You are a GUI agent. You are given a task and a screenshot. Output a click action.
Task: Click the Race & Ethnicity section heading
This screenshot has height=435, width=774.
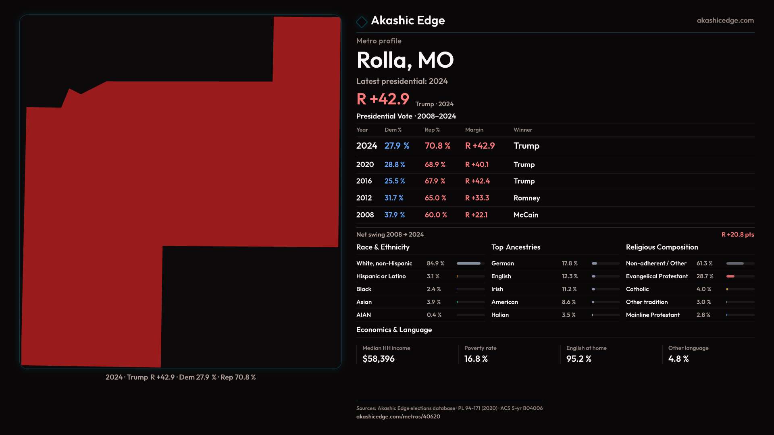coord(383,247)
